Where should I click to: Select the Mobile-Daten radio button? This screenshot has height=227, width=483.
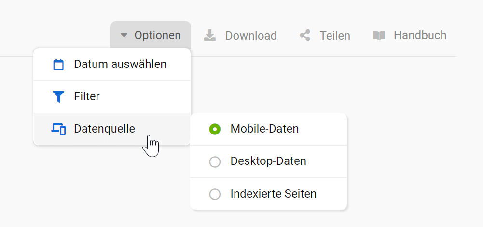pos(215,129)
